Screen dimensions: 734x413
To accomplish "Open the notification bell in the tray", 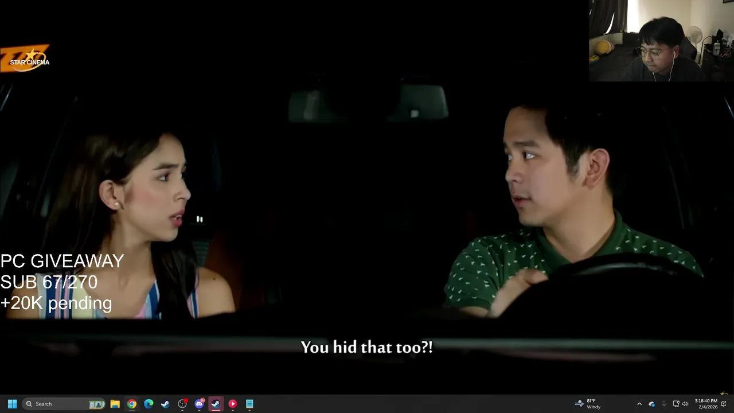I will click(x=724, y=404).
